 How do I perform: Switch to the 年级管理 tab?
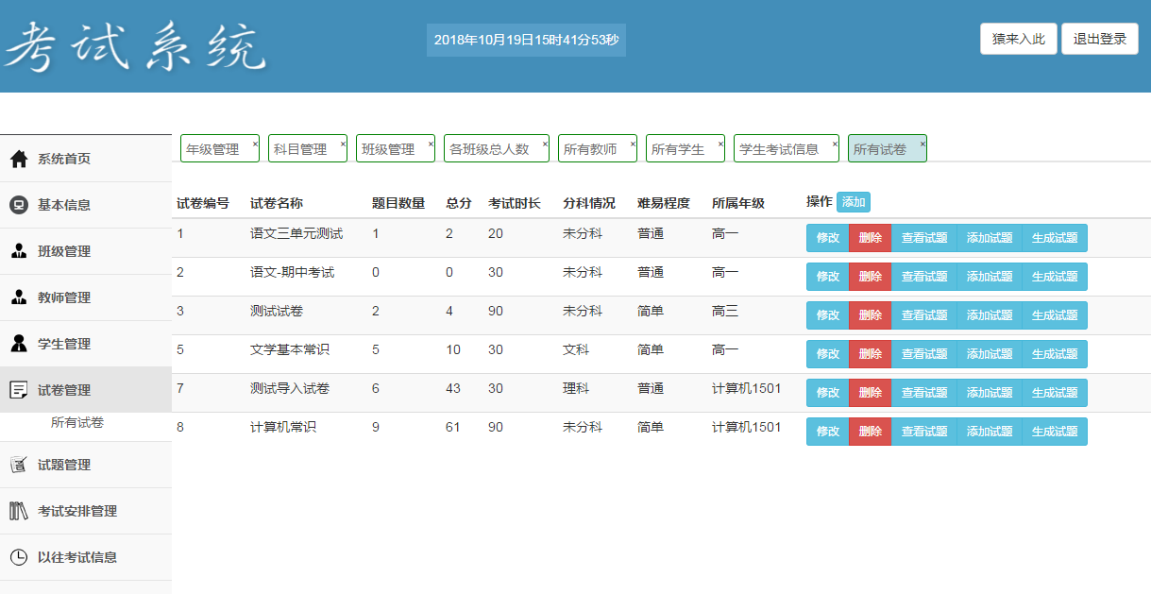tap(213, 147)
